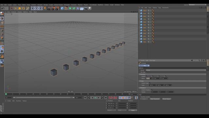
Task: Toggle the X axis lock
Action: (x=33, y=9)
